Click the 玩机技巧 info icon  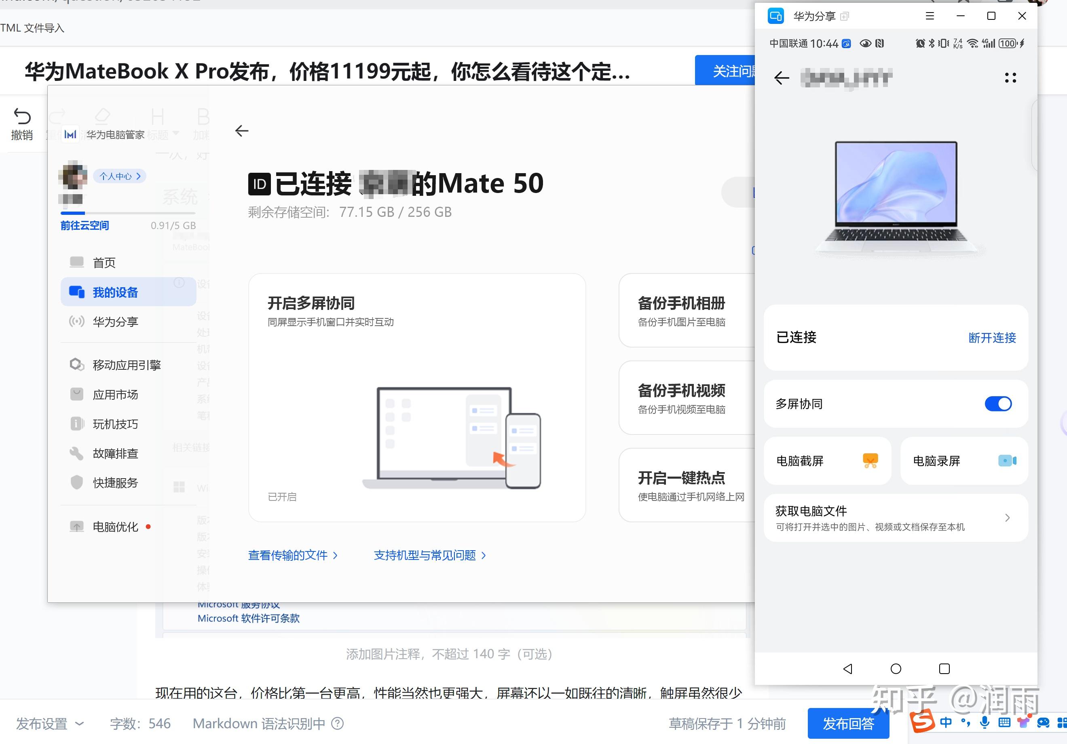click(x=77, y=424)
